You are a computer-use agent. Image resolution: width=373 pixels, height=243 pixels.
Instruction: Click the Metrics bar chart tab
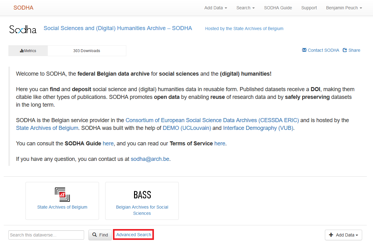[x=28, y=51]
